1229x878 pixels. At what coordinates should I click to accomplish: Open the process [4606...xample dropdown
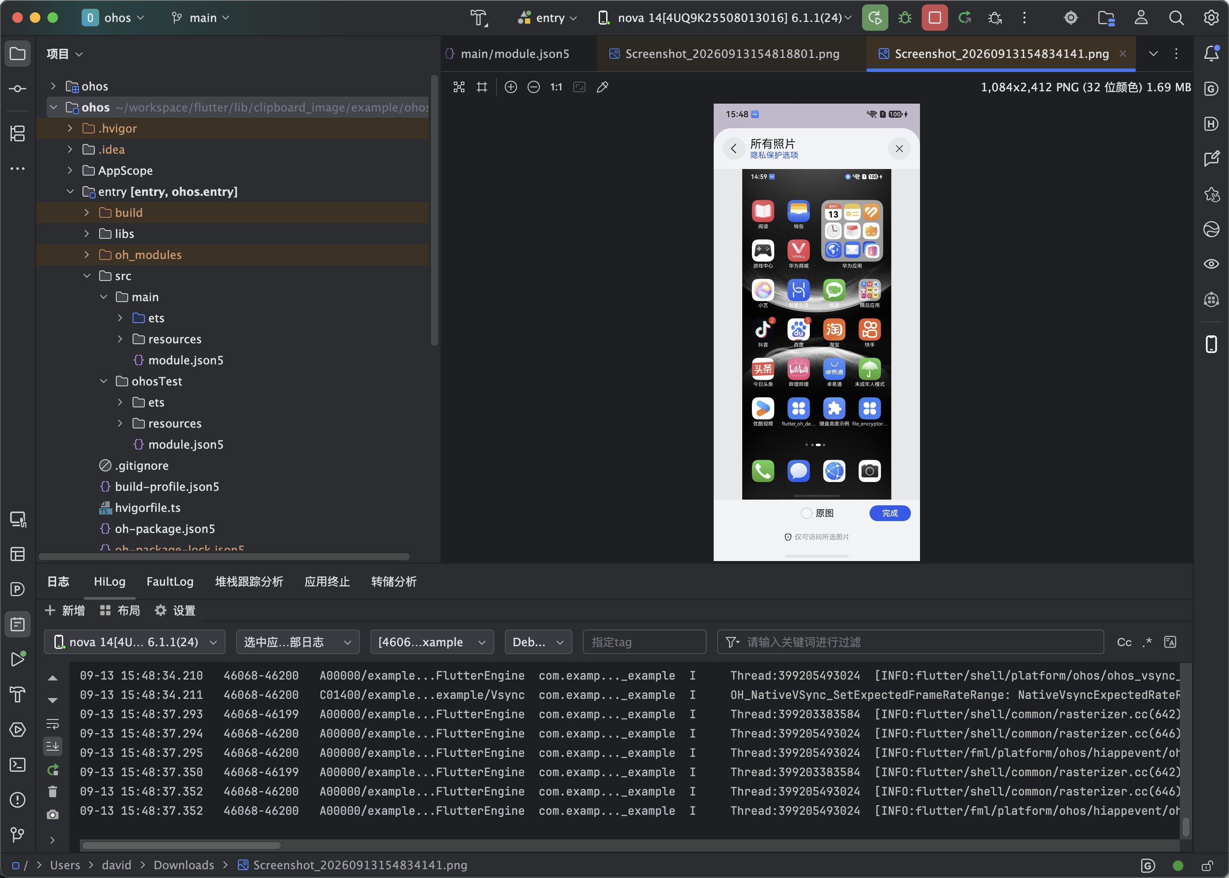[x=432, y=642]
